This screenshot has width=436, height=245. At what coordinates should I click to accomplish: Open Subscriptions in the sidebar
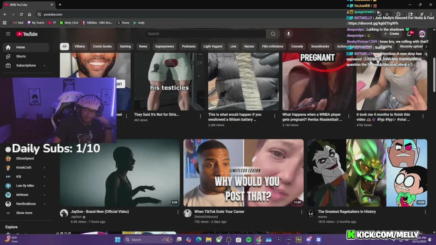pos(26,65)
